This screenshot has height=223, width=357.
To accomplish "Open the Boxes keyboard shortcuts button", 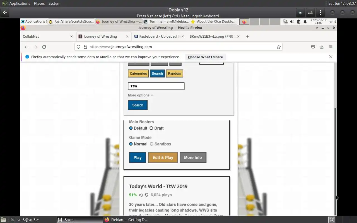I will (x=310, y=13).
